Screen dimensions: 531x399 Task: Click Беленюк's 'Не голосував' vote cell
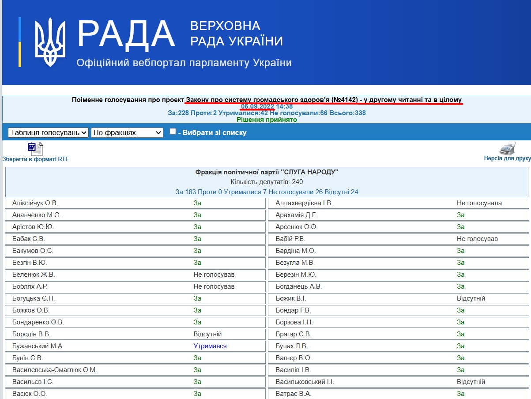point(214,275)
